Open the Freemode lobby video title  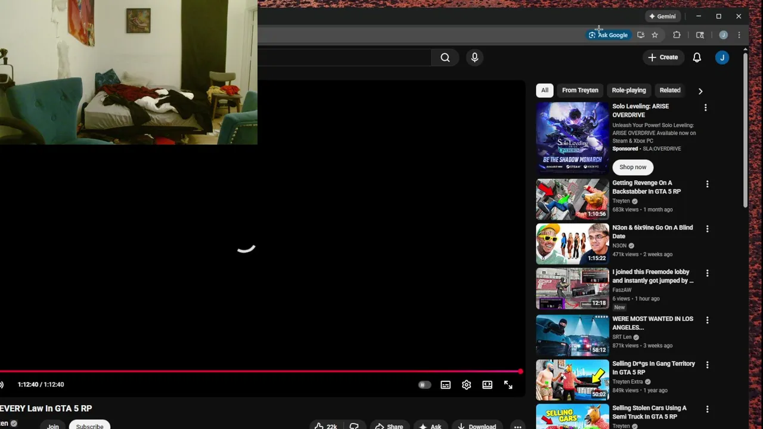coord(653,276)
